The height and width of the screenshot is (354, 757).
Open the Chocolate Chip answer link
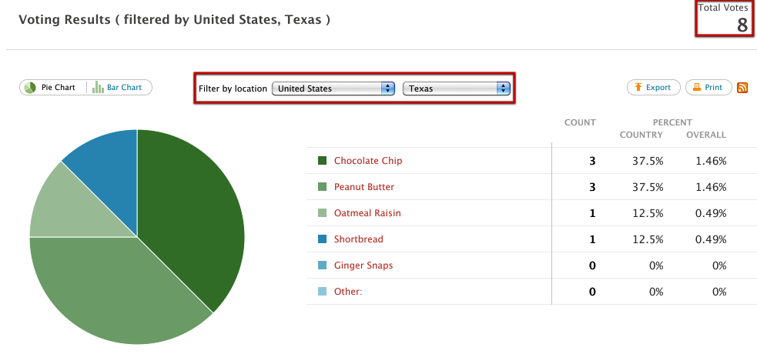pos(368,161)
